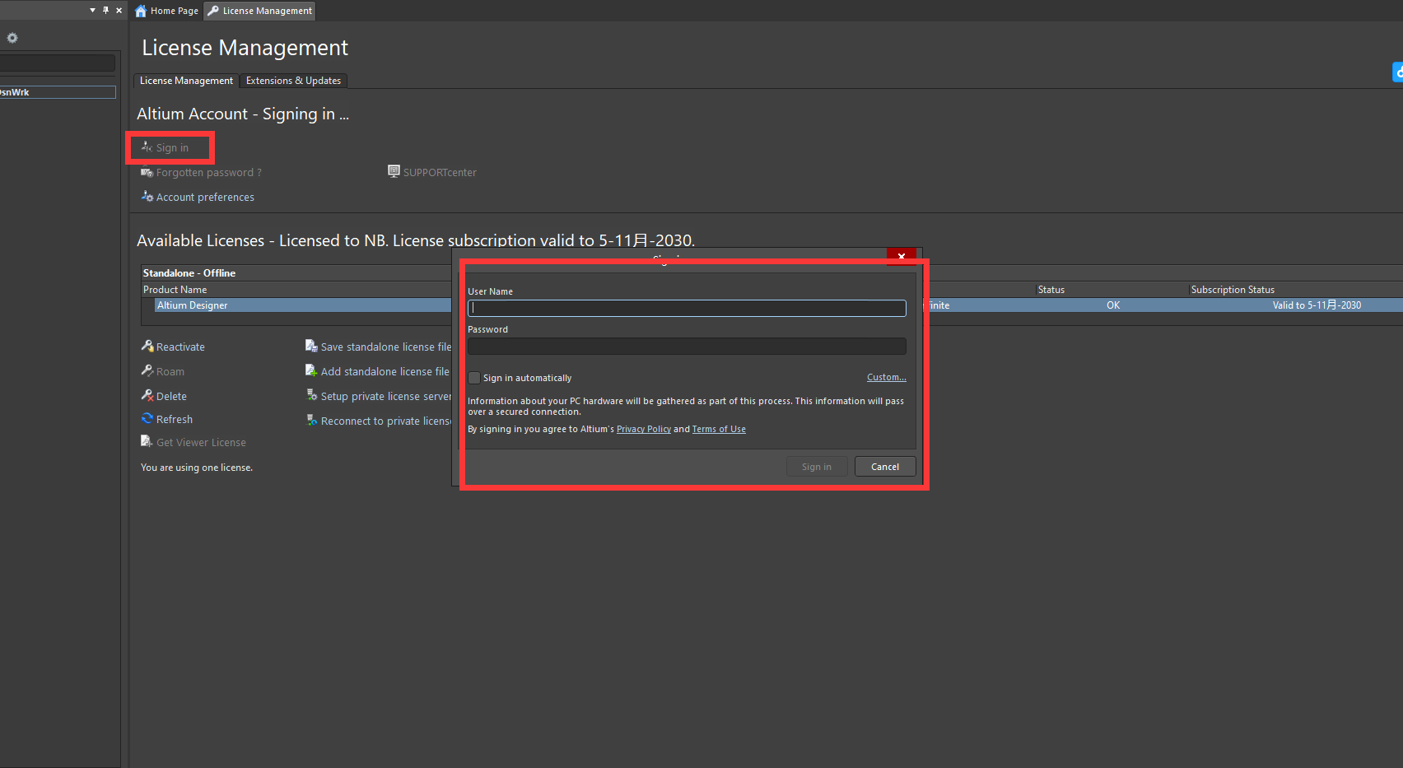
Task: Click the left panel search box
Action: click(58, 63)
